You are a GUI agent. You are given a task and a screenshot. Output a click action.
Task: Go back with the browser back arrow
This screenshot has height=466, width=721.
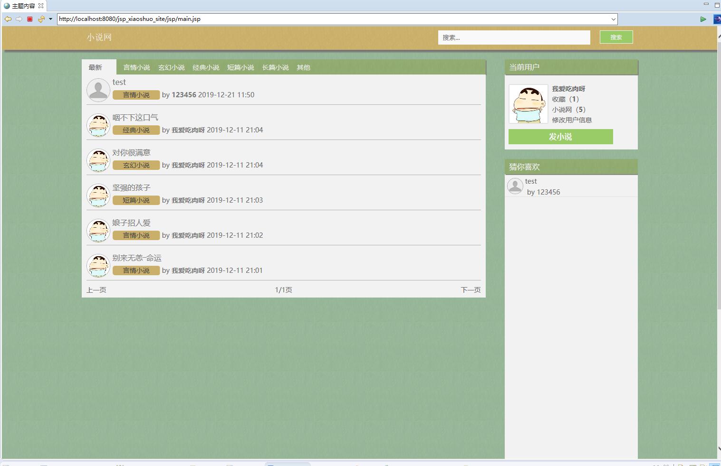tap(8, 19)
